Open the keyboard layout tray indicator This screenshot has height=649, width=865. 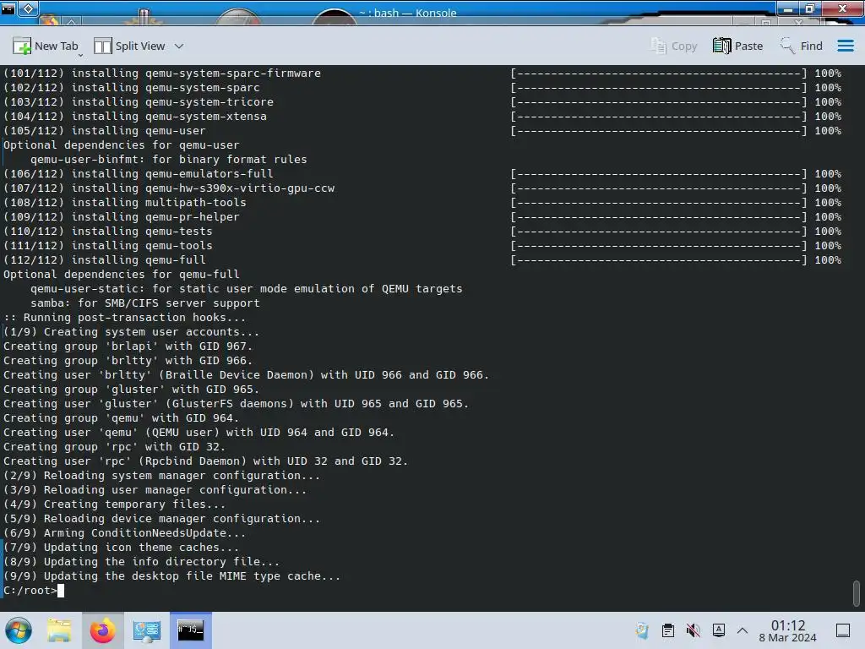tap(719, 630)
